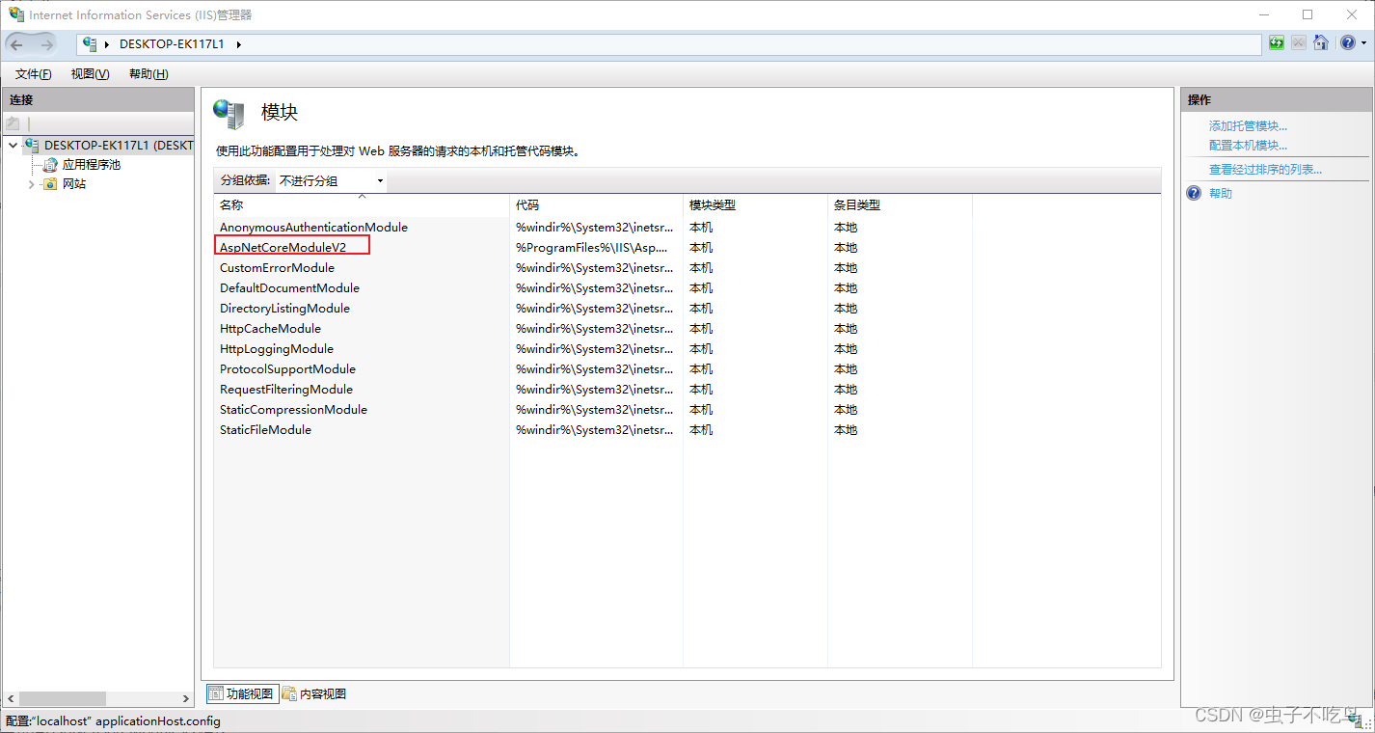The image size is (1375, 733).
Task: Click the connections pane toolbar icon
Action: [x=13, y=123]
